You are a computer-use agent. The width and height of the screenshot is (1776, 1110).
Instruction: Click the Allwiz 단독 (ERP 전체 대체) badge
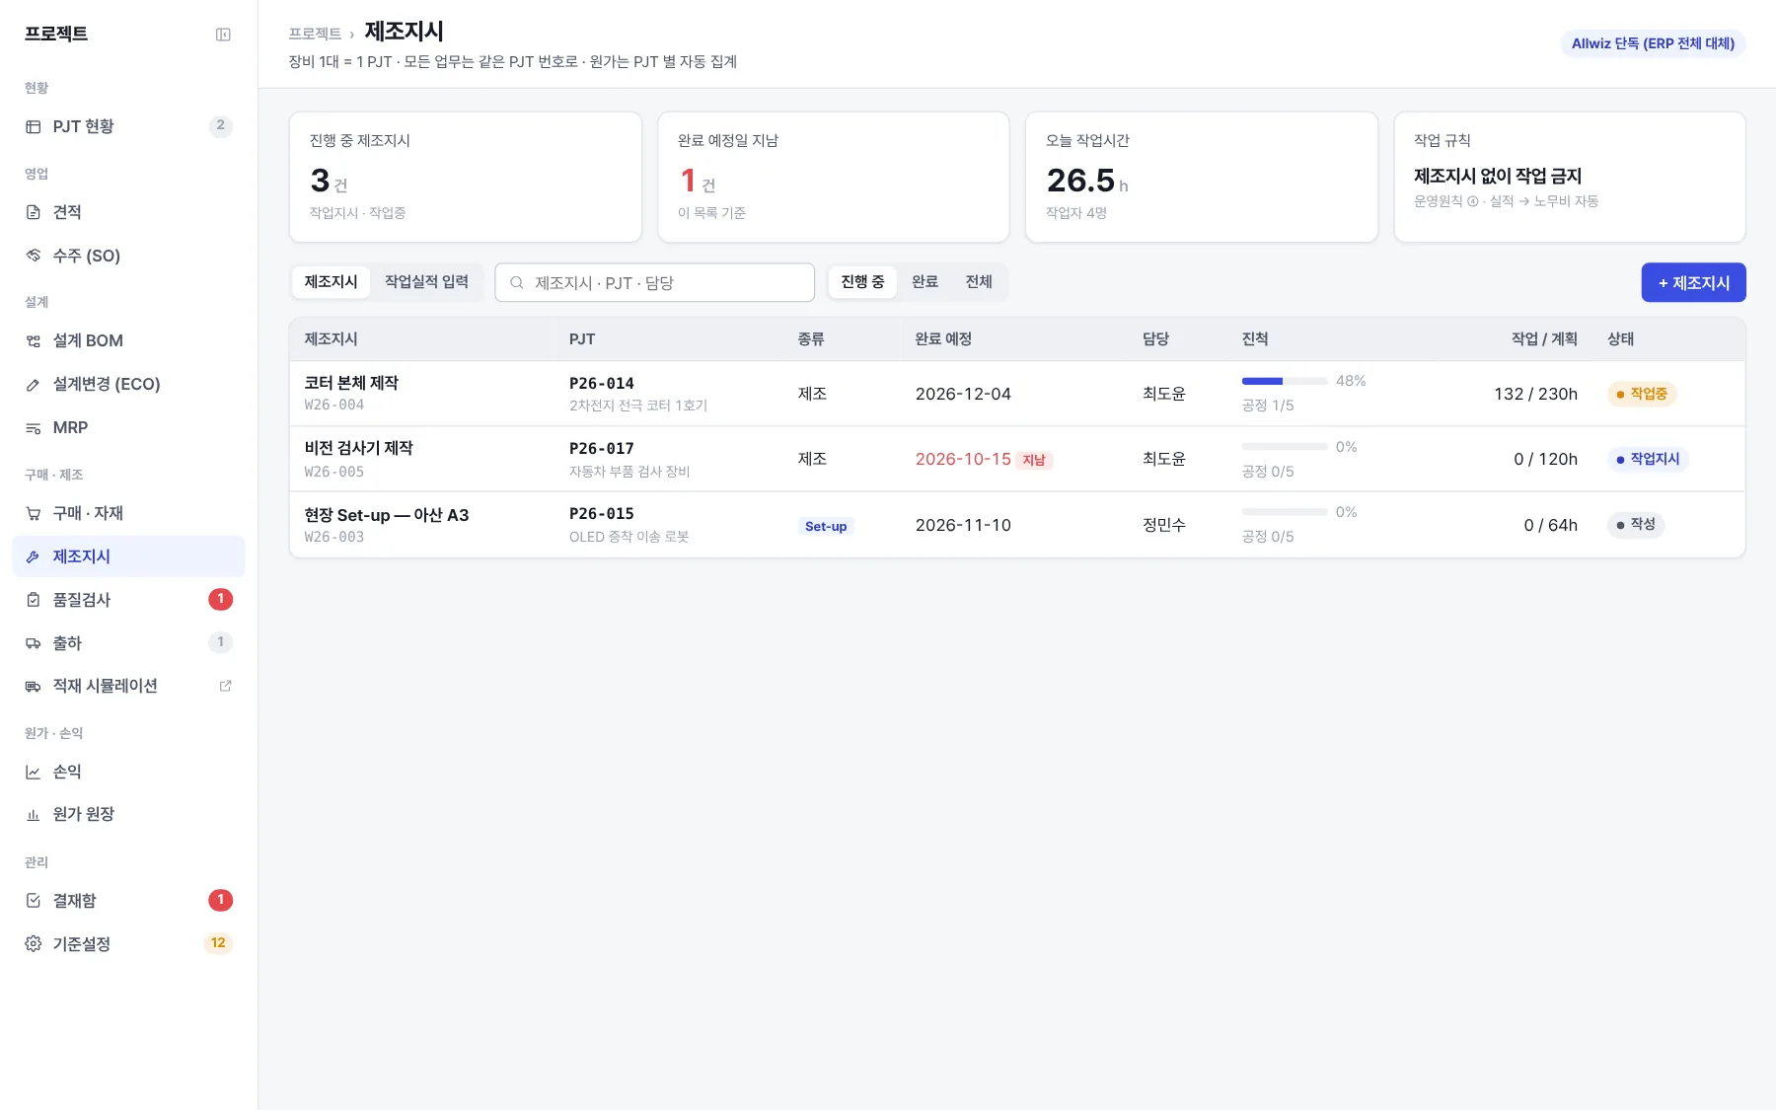[x=1653, y=43]
